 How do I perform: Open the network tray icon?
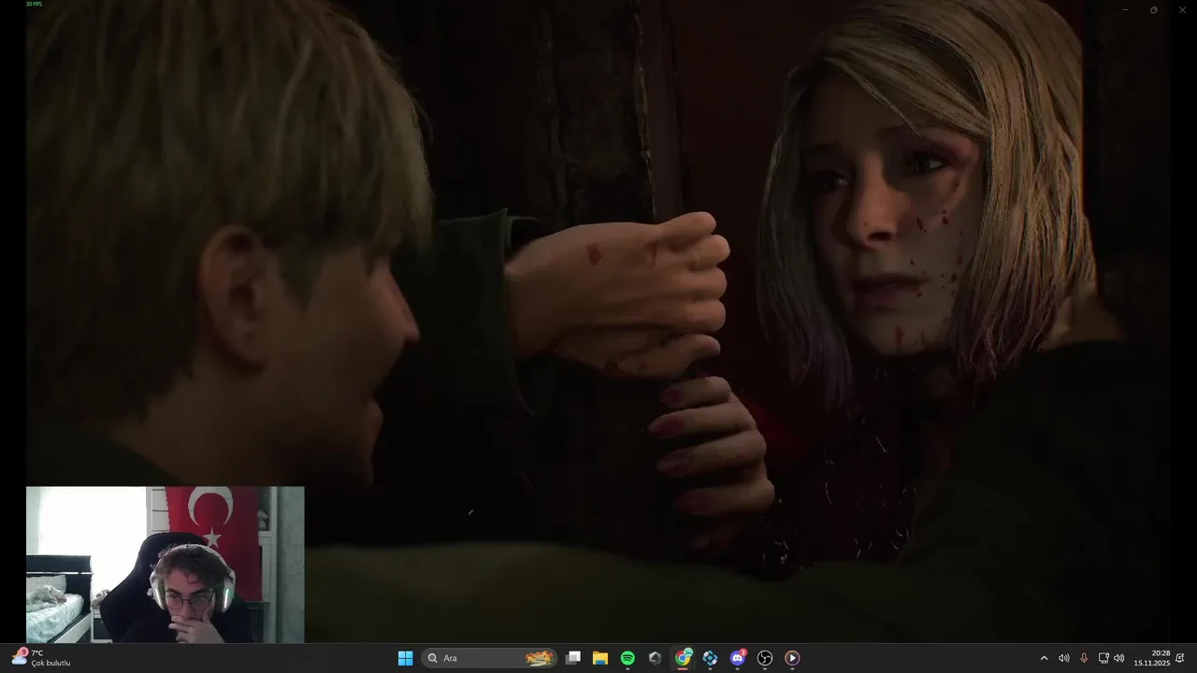click(x=1103, y=658)
